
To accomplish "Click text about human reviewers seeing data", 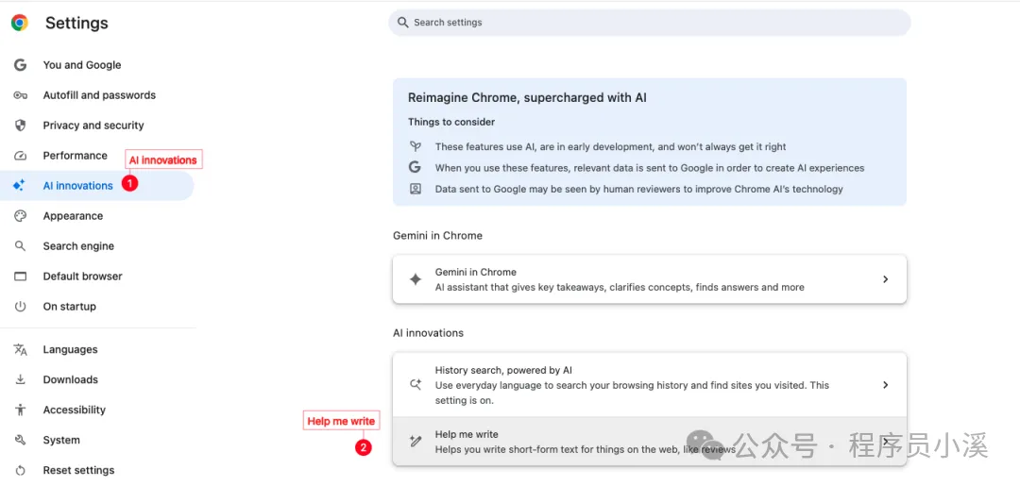I will [638, 189].
